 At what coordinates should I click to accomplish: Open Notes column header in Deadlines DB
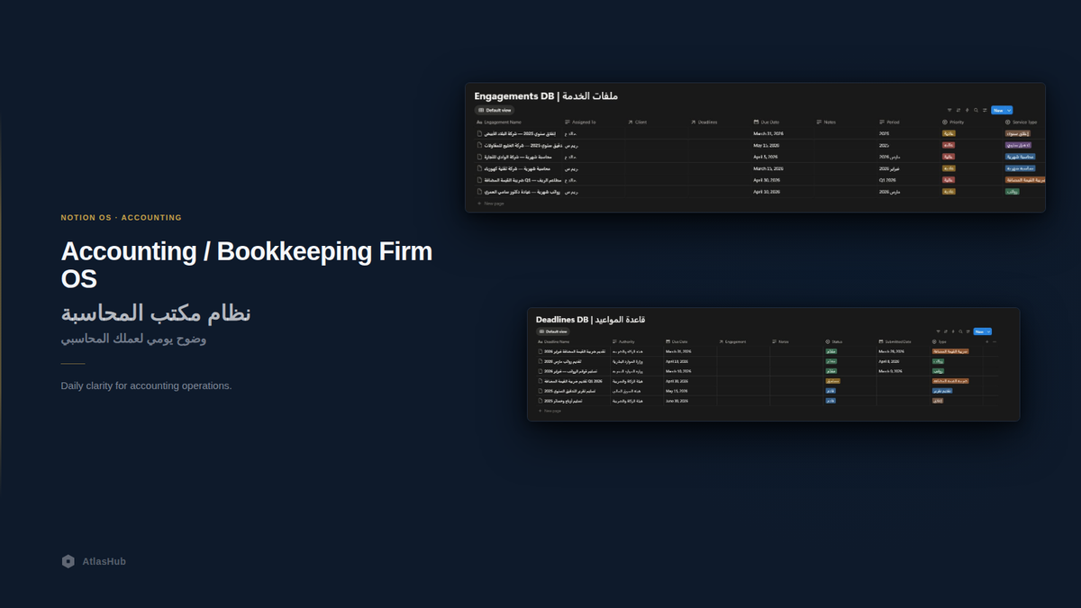pyautogui.click(x=781, y=341)
